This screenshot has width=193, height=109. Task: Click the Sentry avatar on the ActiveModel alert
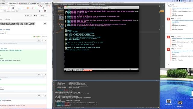point(169,49)
